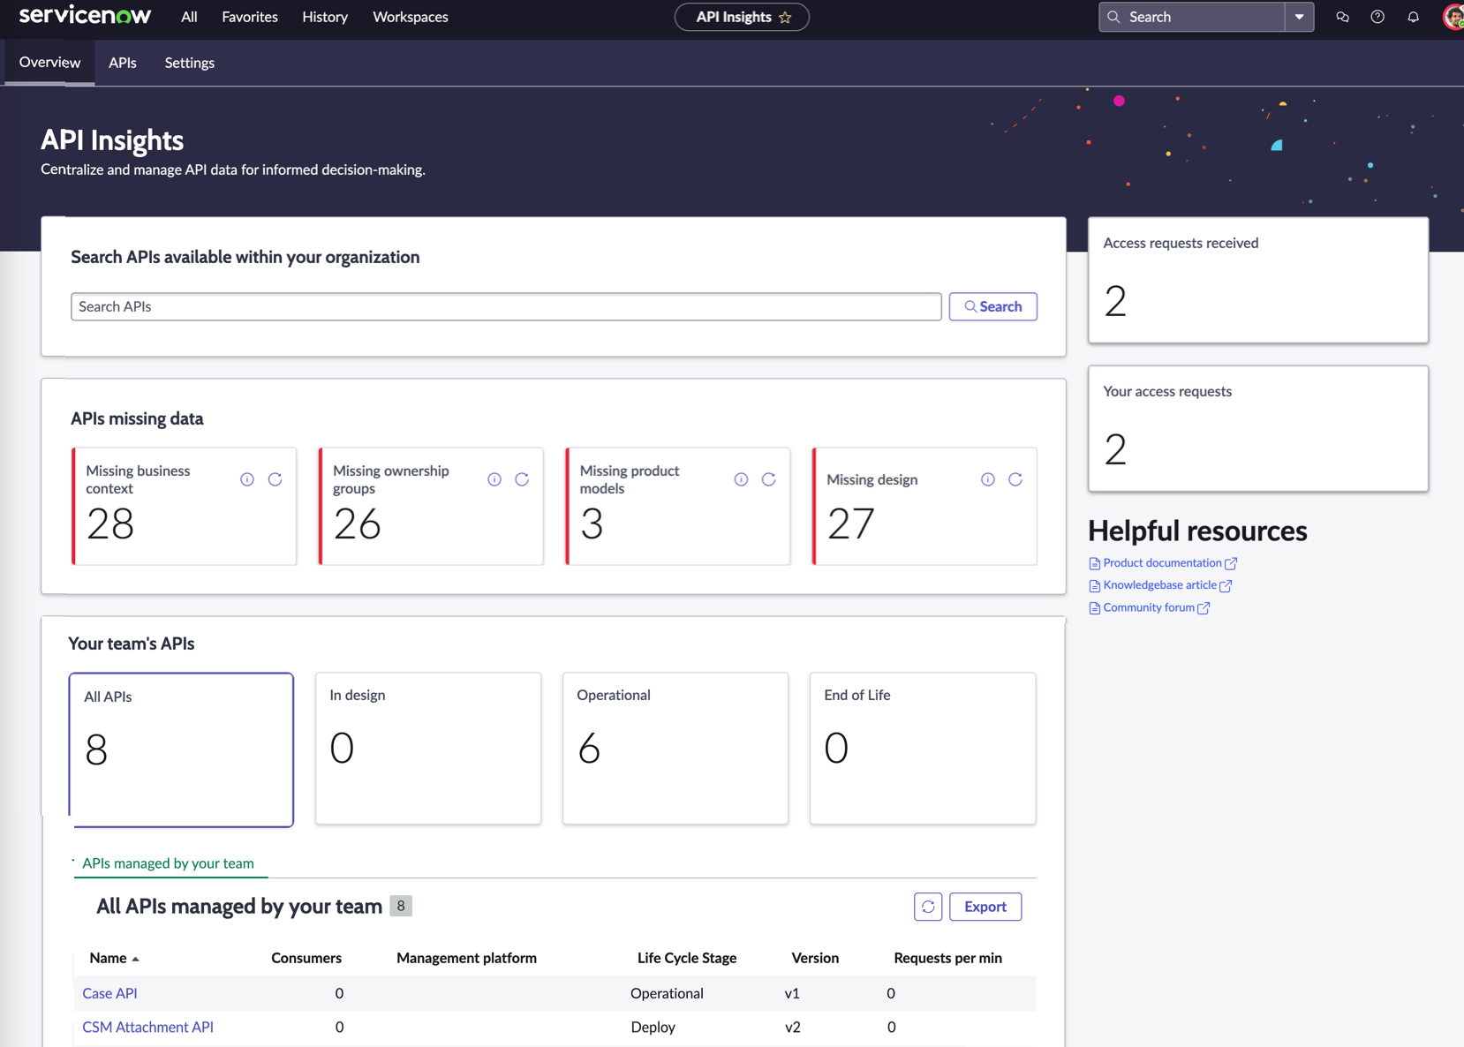Sort by the Consumers column header
Viewport: 1464px width, 1047px height.
(x=306, y=958)
